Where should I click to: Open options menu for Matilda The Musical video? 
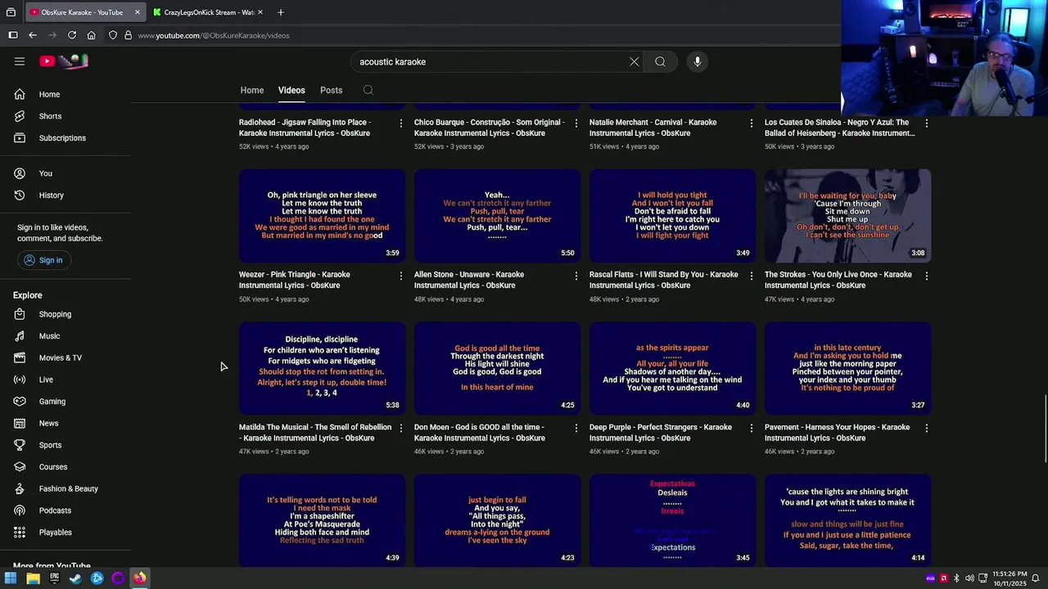pyautogui.click(x=400, y=429)
